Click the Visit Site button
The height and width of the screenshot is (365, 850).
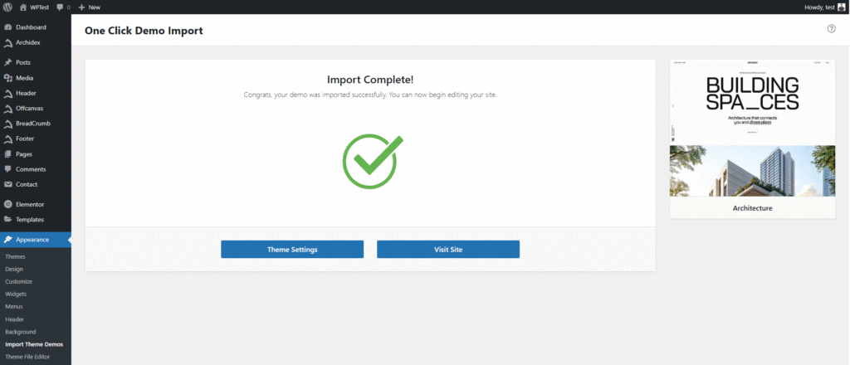(x=447, y=250)
